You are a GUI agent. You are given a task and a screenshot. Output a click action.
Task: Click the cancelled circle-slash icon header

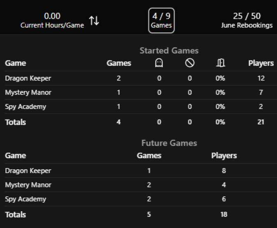[190, 63]
